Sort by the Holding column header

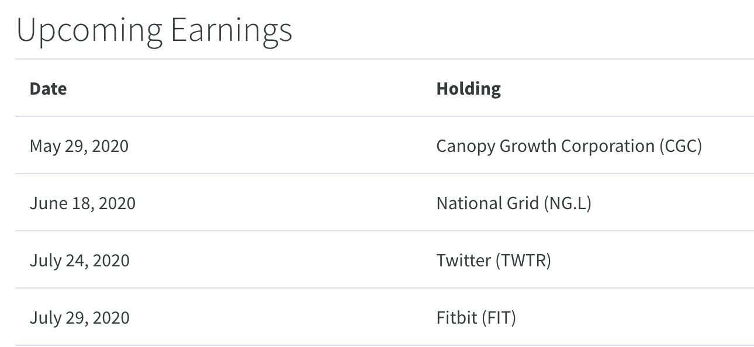click(x=468, y=89)
